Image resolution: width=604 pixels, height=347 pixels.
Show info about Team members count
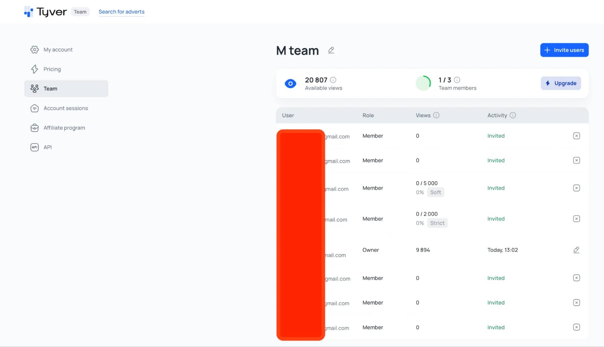[457, 80]
